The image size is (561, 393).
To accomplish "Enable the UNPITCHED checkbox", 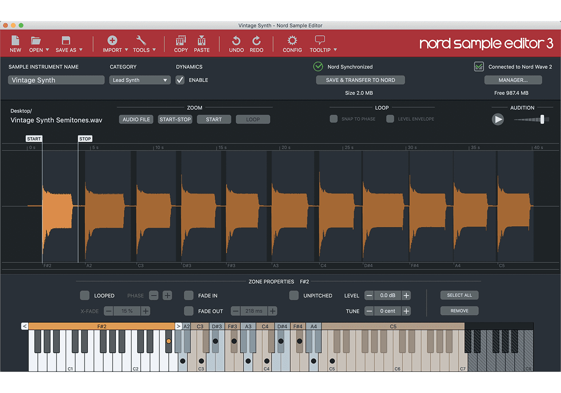I will pos(294,295).
